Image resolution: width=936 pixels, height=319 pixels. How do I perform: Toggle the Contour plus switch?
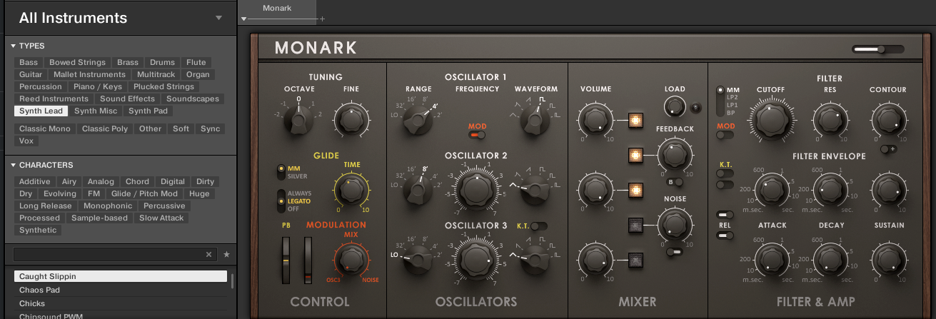[888, 149]
